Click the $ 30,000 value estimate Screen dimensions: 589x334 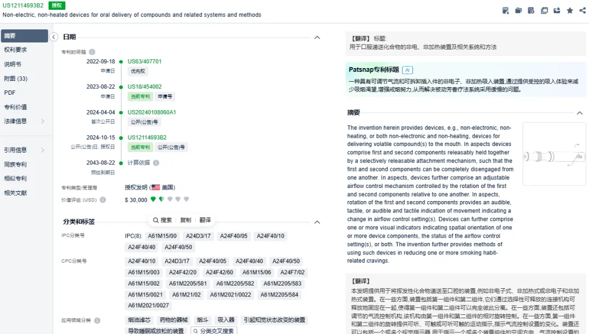pos(136,200)
